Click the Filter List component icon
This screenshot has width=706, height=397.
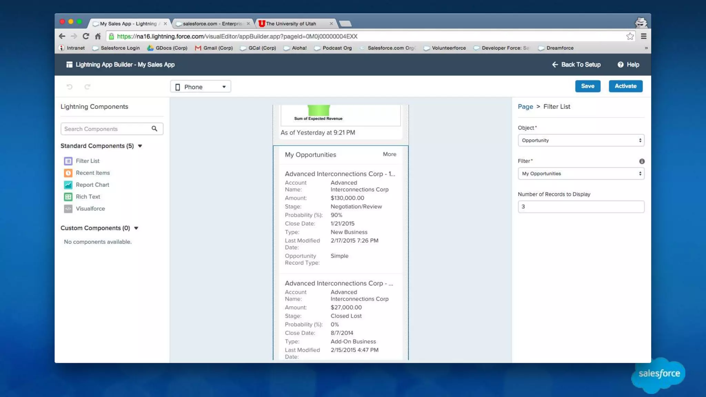68,161
